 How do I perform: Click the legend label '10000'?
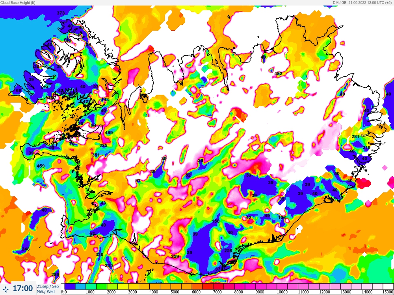[282, 292]
